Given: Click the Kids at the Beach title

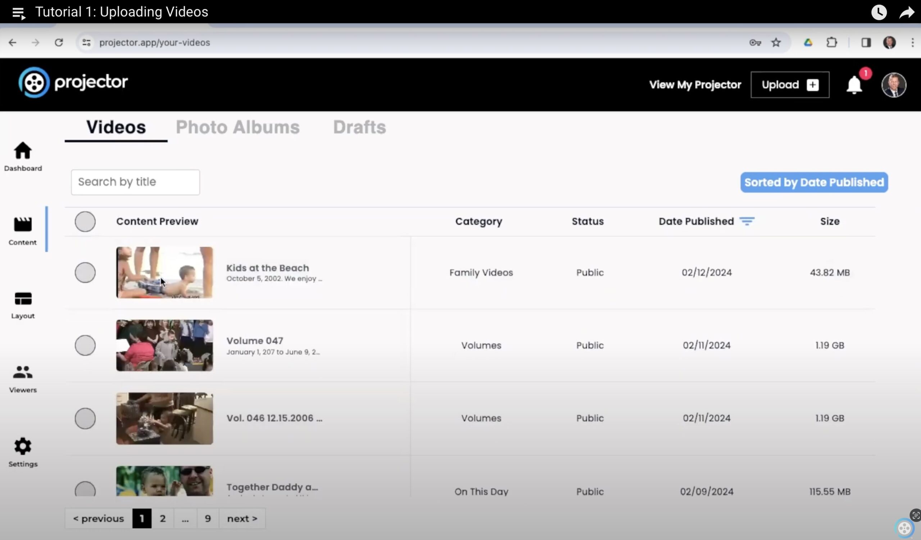Looking at the screenshot, I should pos(268,268).
